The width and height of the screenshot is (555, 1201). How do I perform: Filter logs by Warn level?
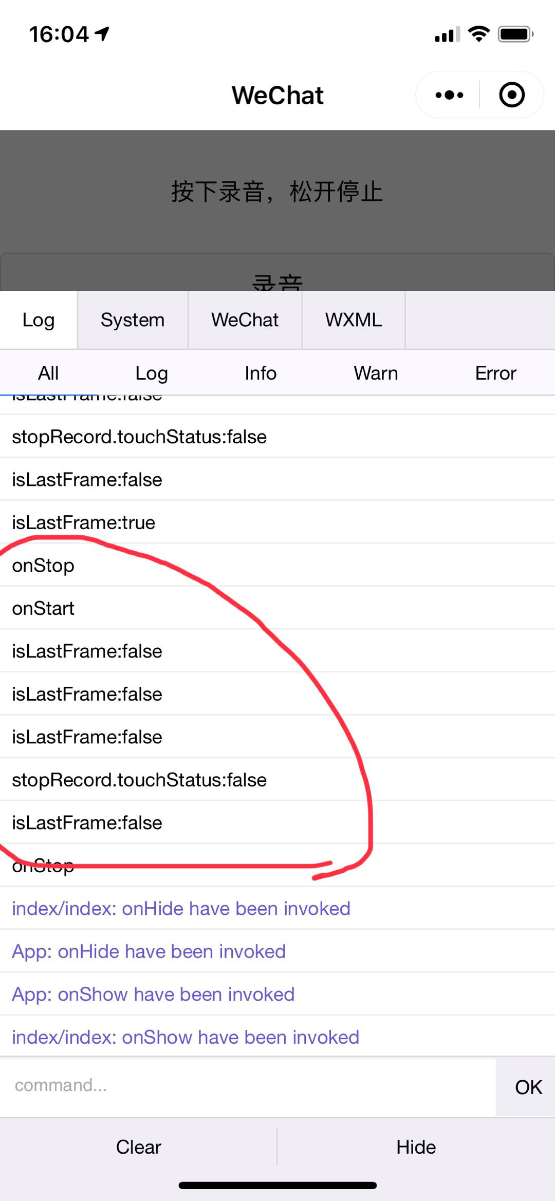pos(376,373)
